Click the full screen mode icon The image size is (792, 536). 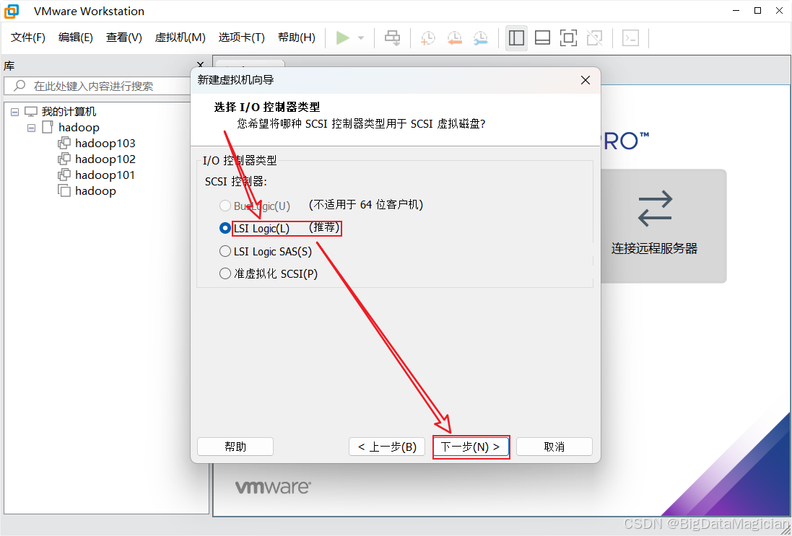point(569,38)
